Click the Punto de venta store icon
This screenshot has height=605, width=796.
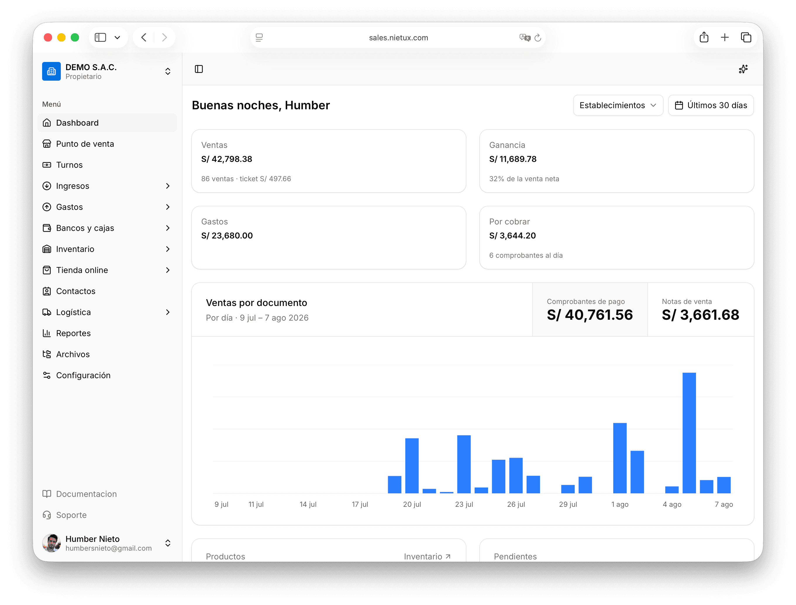tap(47, 144)
